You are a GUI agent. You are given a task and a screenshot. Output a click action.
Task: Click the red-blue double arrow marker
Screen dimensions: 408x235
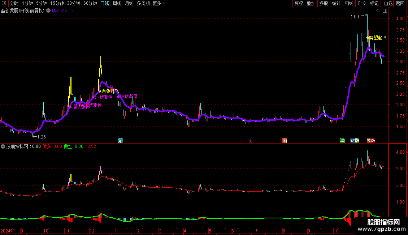250,141
